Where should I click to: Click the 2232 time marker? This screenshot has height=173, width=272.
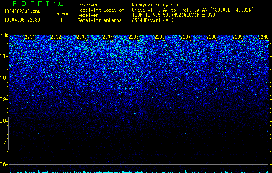(56, 37)
